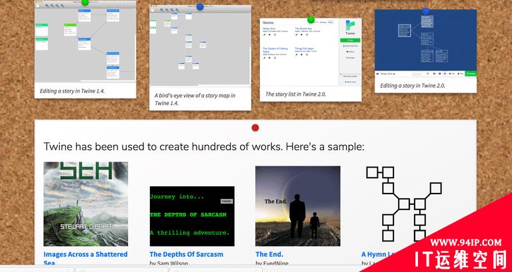This screenshot has height=272, width=512.
Task: Click The End. silhouette cover image
Action: click(x=298, y=206)
